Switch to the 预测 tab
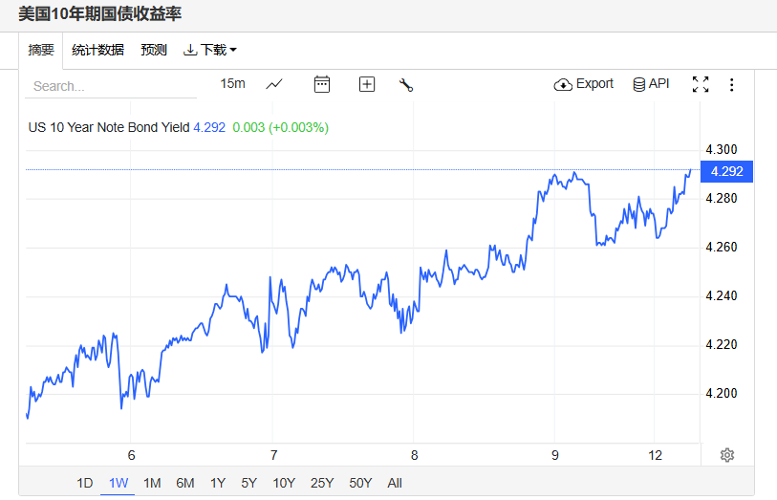Viewport: 777px width, 500px height. (x=154, y=50)
